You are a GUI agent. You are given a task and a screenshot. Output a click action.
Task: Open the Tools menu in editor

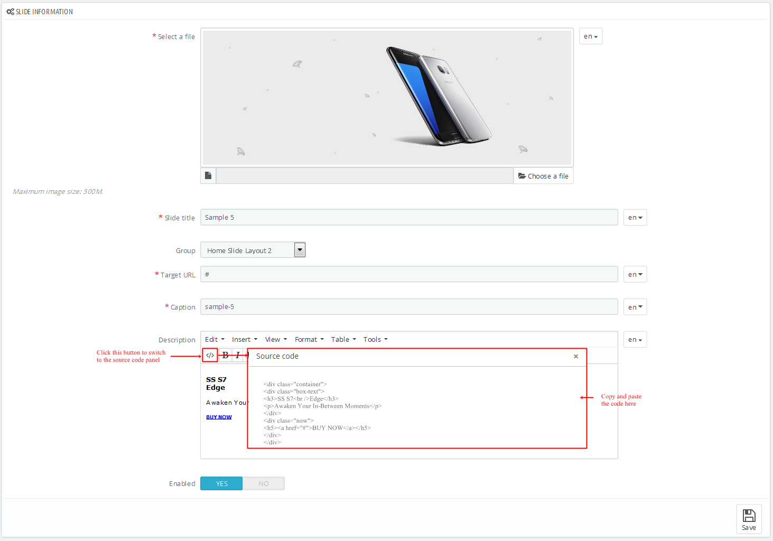click(x=375, y=340)
